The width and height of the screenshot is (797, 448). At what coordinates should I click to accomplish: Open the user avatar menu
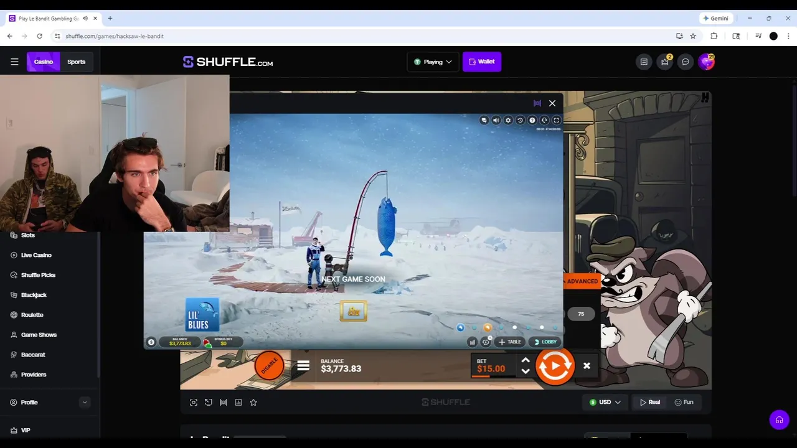[706, 62]
